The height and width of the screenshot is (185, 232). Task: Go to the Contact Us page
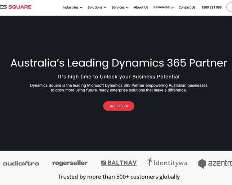click(187, 7)
